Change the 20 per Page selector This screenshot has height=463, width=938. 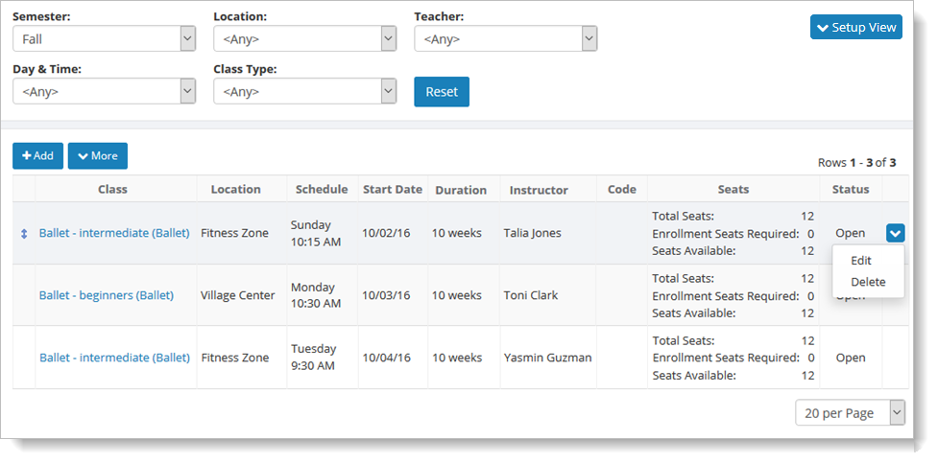coord(849,413)
